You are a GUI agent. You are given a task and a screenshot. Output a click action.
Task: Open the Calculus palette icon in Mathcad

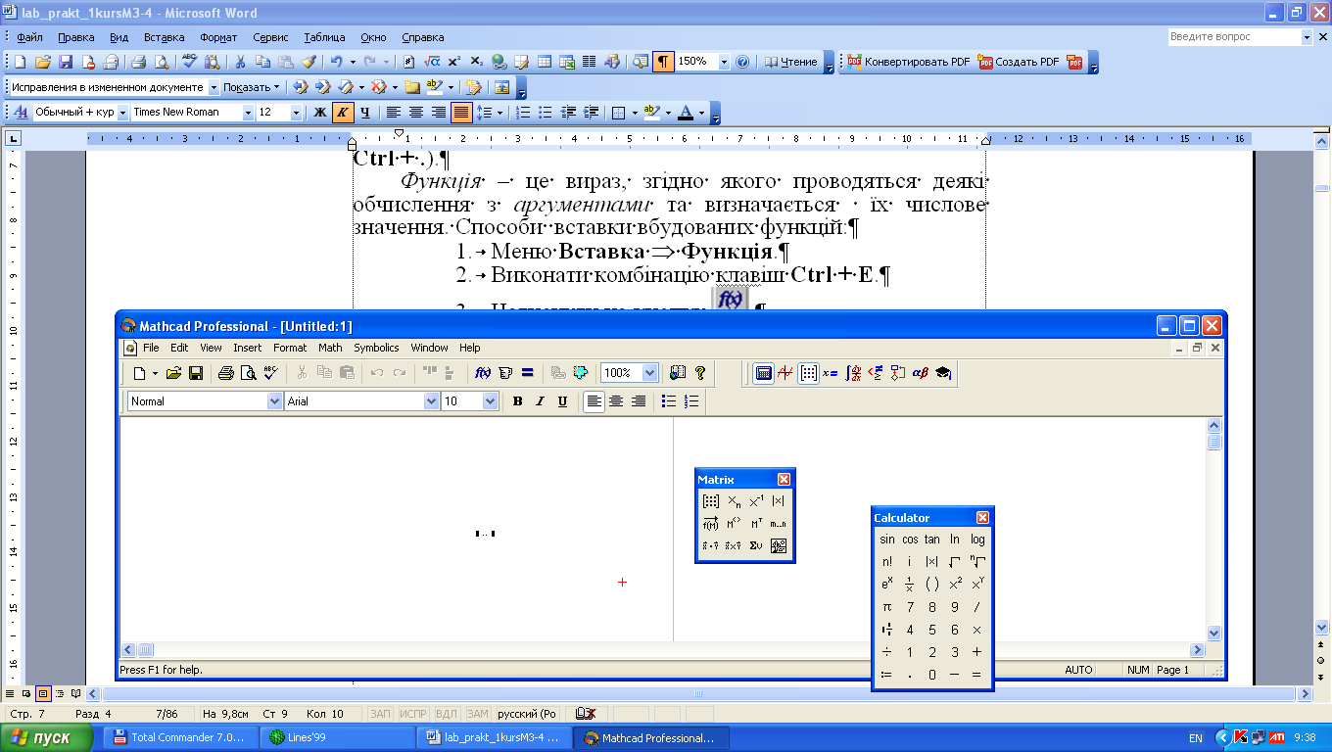click(853, 373)
